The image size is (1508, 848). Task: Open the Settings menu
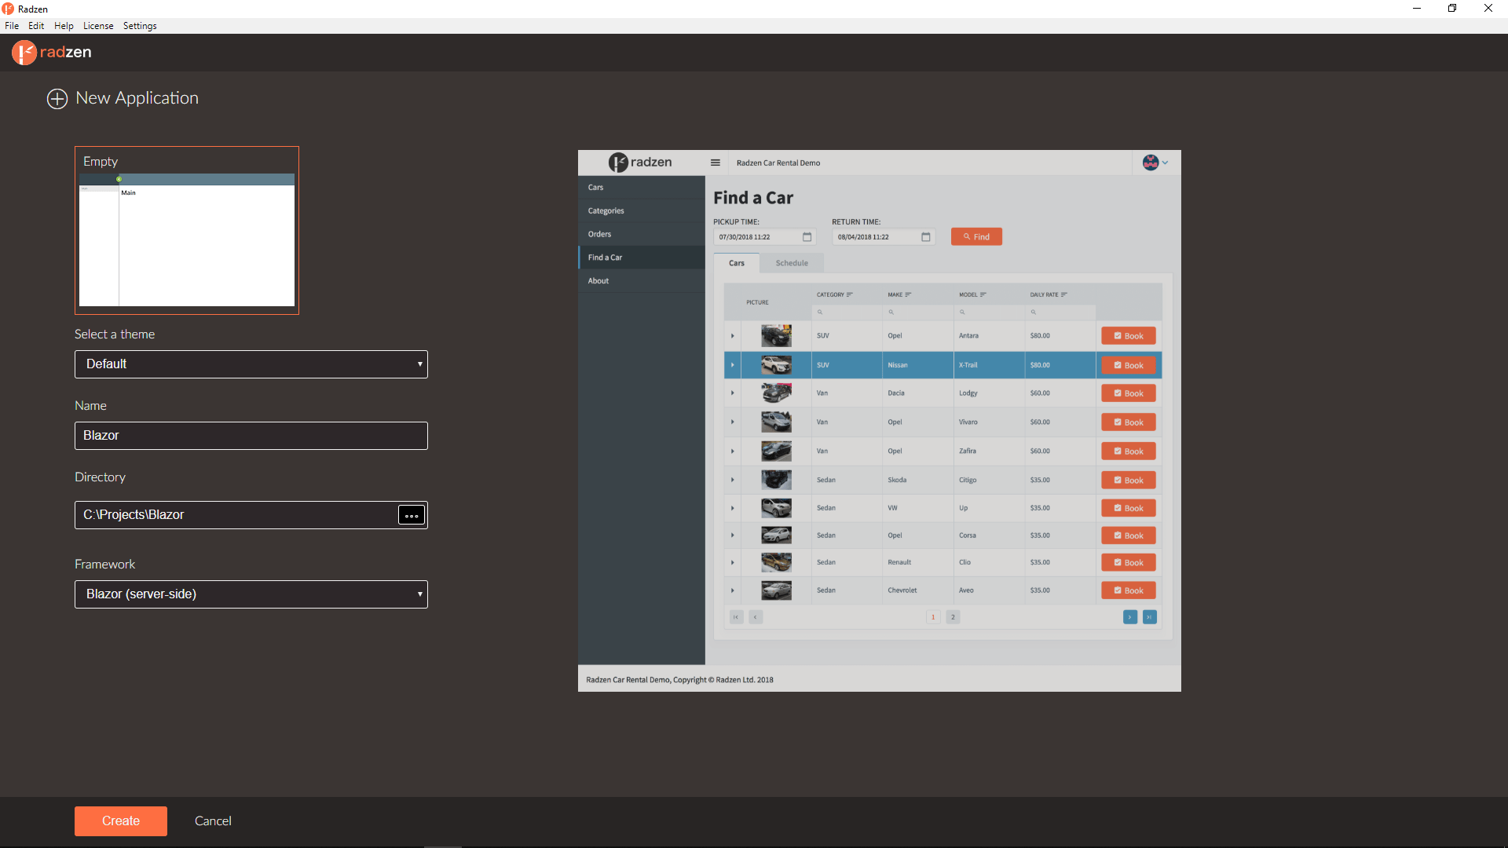pos(140,26)
